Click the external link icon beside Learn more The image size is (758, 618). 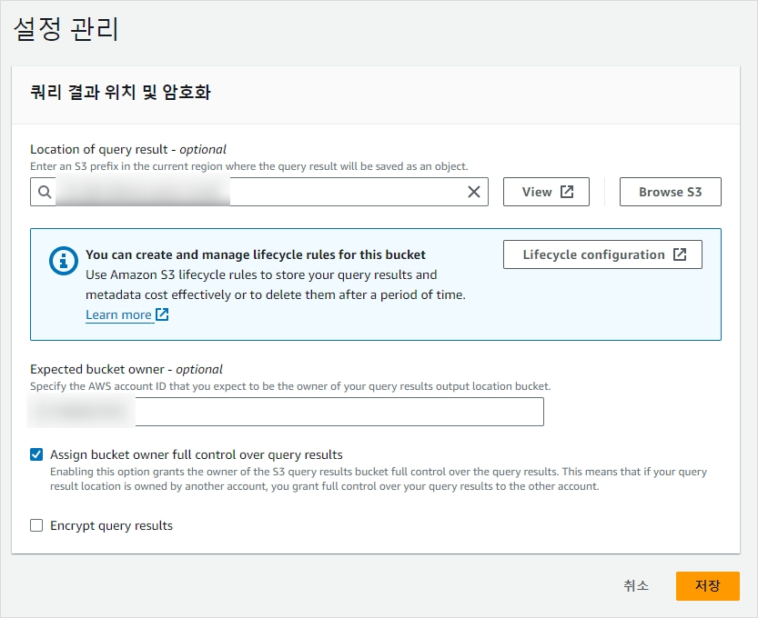point(162,314)
